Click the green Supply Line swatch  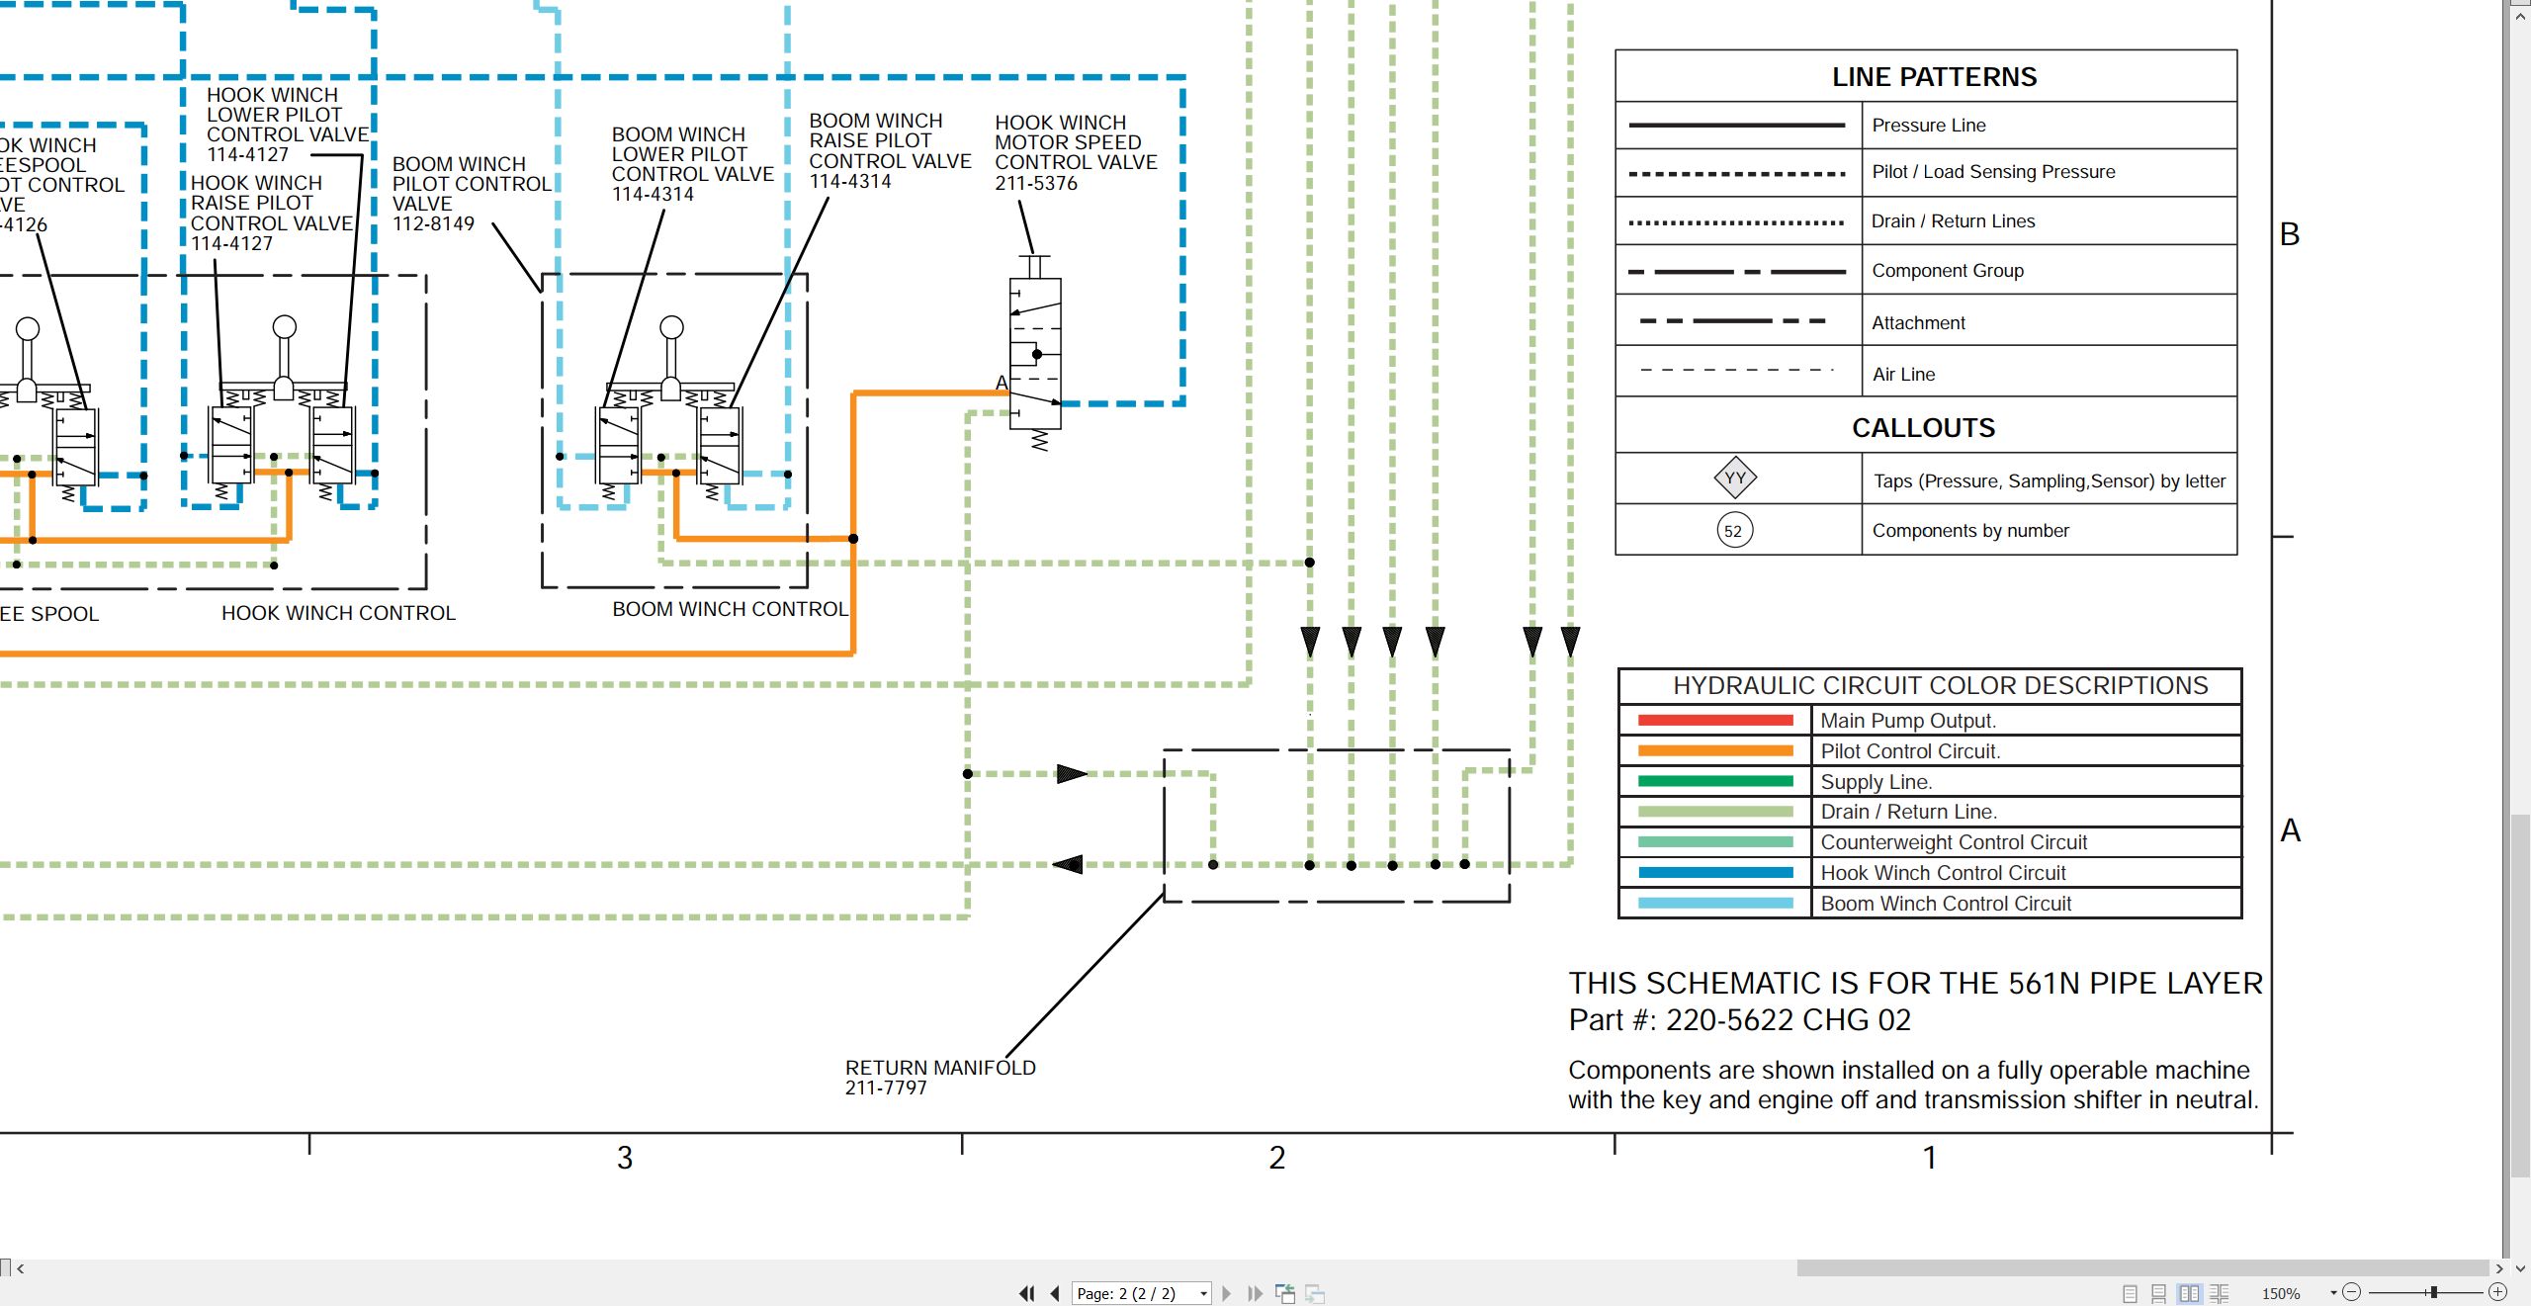point(1715,781)
